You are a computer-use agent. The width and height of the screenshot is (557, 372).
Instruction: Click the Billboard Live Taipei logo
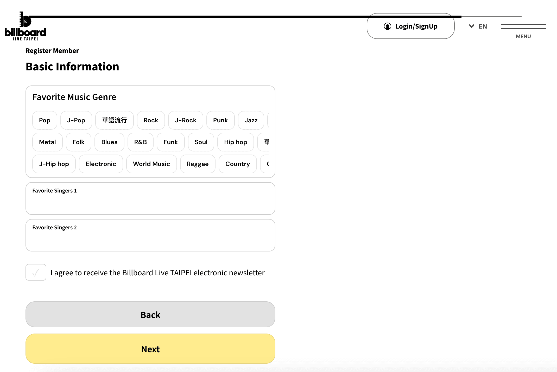click(x=25, y=26)
